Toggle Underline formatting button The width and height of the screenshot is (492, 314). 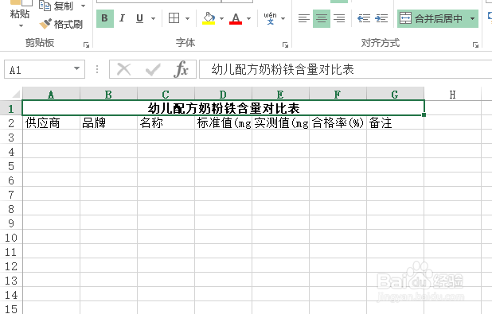click(x=139, y=18)
